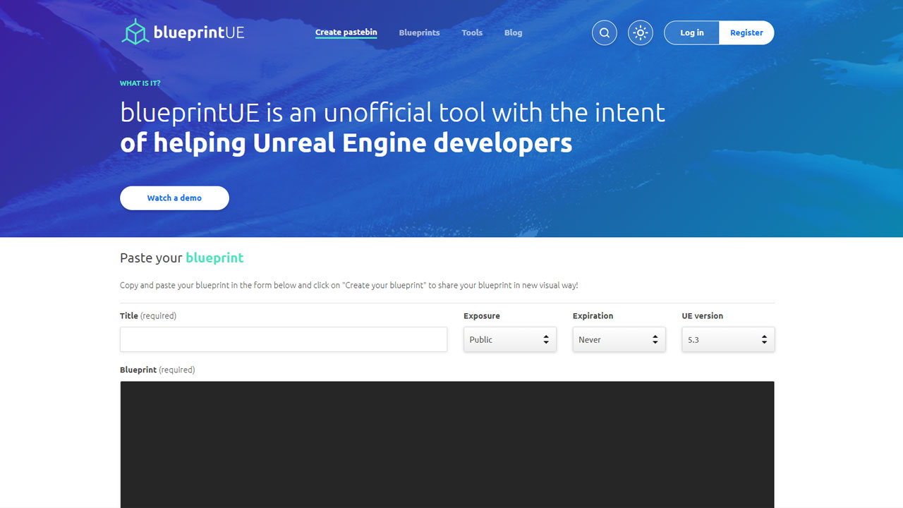
Task: Toggle light/dark theme sun icon
Action: pos(641,32)
